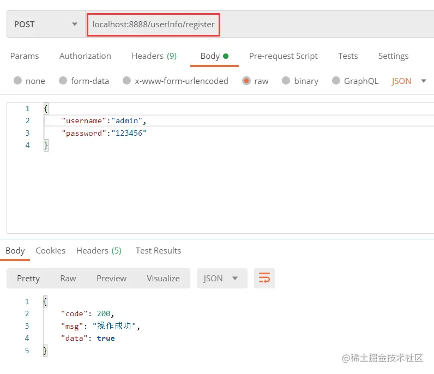
Task: Switch to Preview response view
Action: point(111,279)
